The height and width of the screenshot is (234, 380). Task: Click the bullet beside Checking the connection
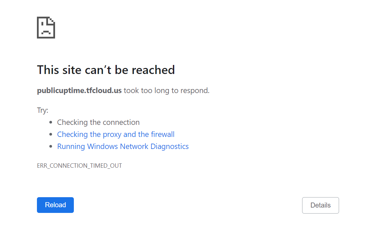coord(51,122)
